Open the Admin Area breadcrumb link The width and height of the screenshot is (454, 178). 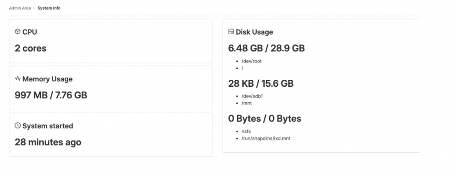tap(20, 8)
